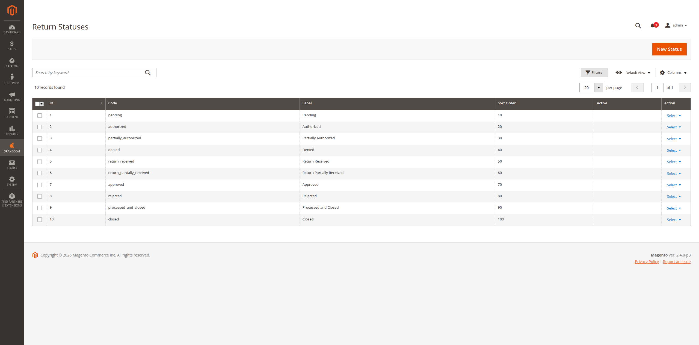Click the Filters button
Screen dimensions: 699x345
point(594,73)
